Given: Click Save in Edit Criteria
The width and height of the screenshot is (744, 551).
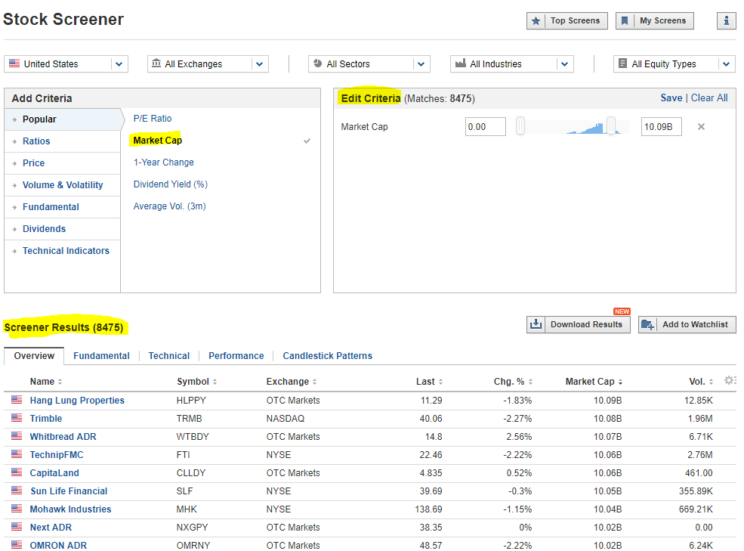Looking at the screenshot, I should click(x=671, y=98).
